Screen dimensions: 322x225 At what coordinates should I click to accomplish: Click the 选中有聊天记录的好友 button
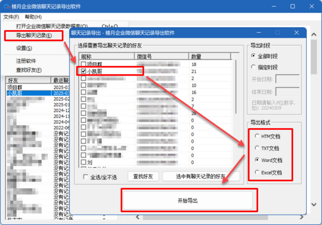coord(201,177)
